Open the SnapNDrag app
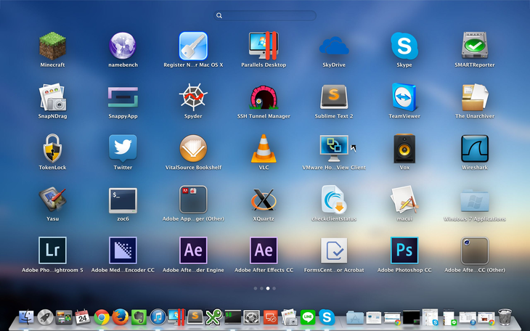Screen dimensions: 530x331 (52, 97)
